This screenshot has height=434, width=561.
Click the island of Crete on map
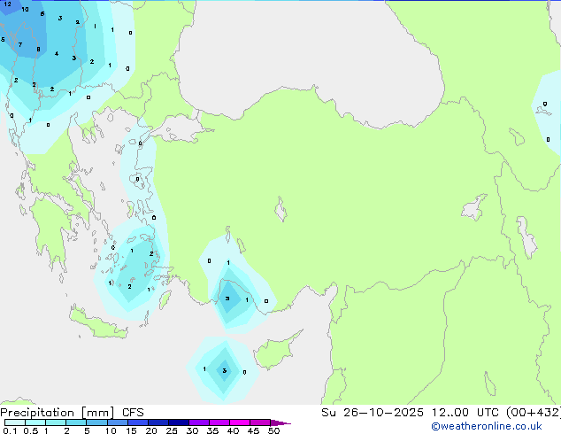[98, 323]
